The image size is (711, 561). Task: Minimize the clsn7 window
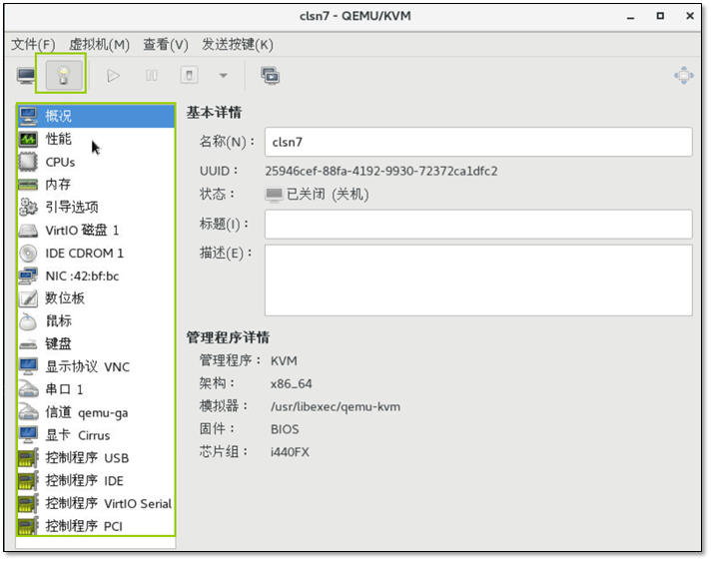point(630,16)
